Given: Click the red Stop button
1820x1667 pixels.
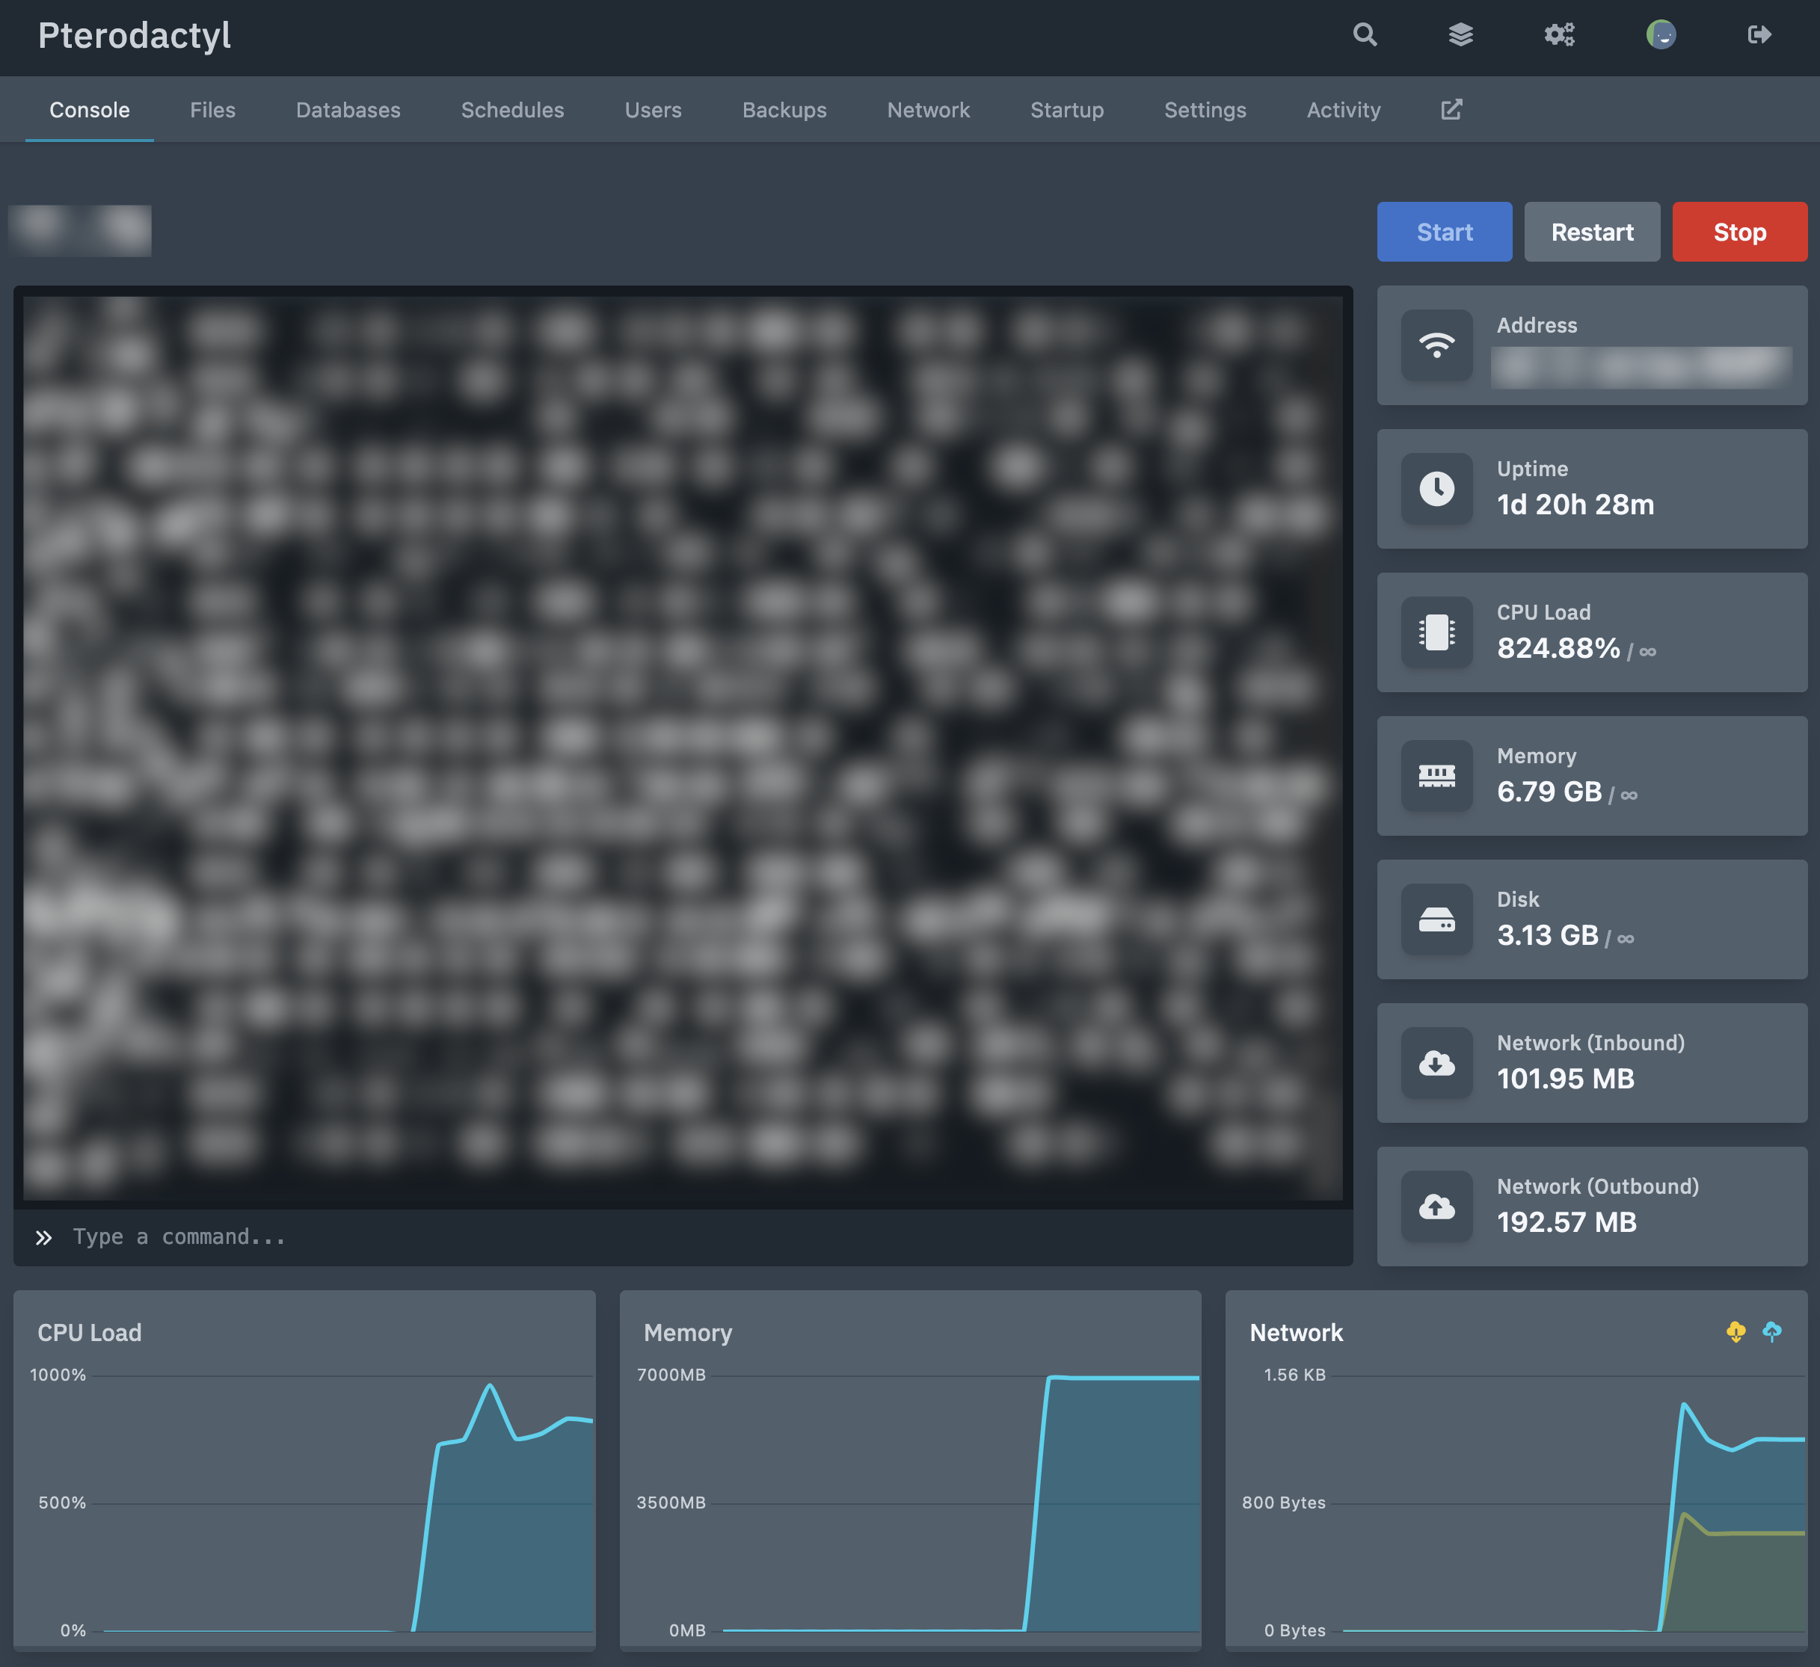Looking at the screenshot, I should (1740, 232).
